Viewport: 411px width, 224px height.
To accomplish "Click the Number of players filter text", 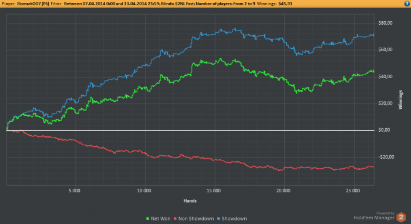I will [225, 4].
